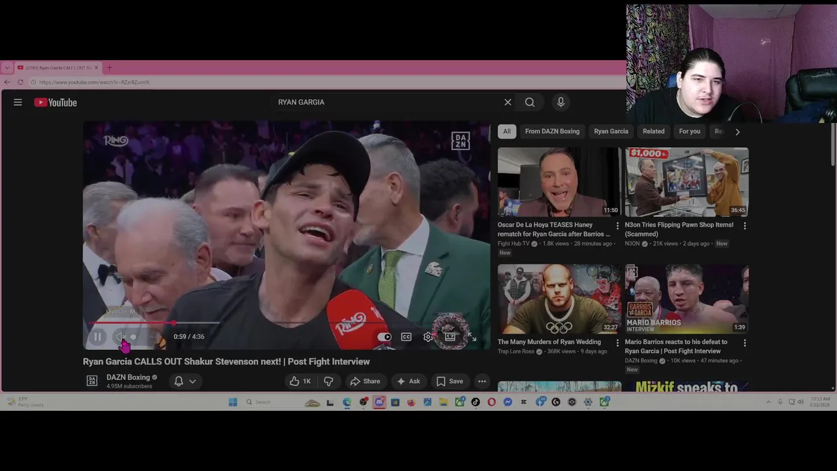Open the DAZN Boxing channel name below the video

pyautogui.click(x=128, y=377)
